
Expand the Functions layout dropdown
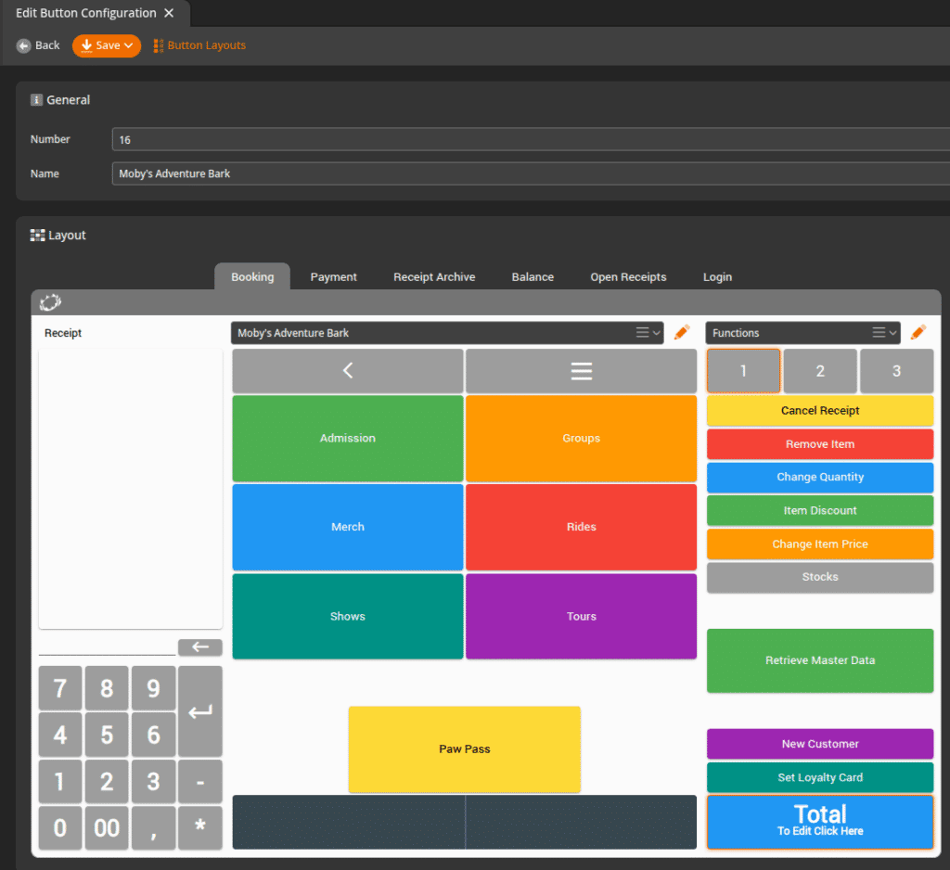(884, 333)
